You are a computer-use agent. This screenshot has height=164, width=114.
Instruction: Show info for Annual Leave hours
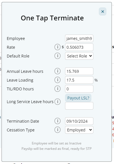[58, 71]
